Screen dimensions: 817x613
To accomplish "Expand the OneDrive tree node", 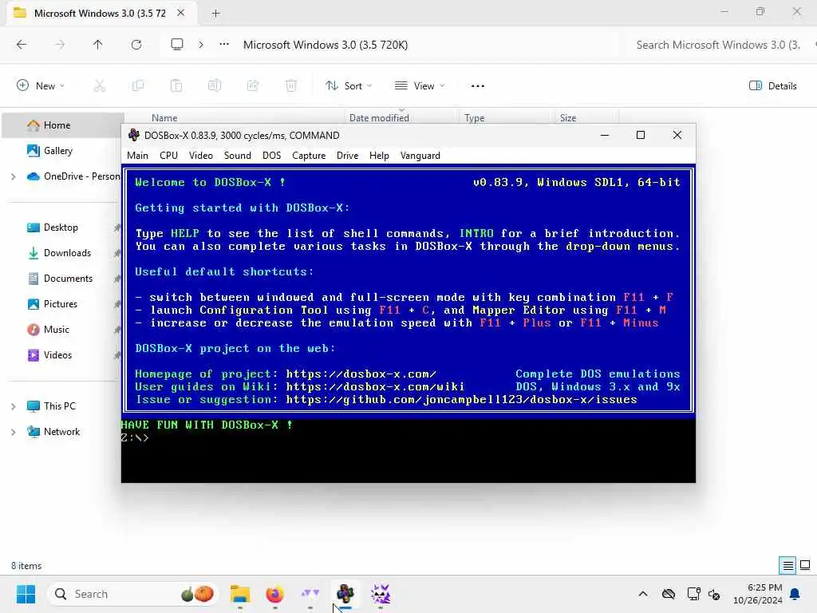I will click(x=13, y=176).
